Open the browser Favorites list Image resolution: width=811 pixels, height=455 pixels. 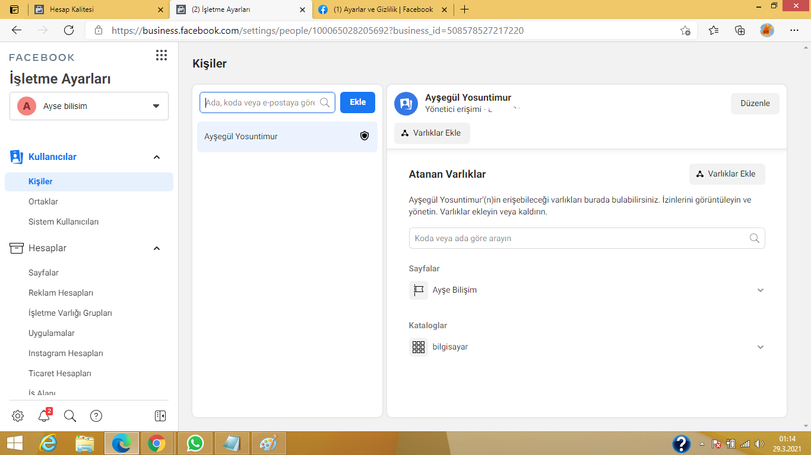714,30
